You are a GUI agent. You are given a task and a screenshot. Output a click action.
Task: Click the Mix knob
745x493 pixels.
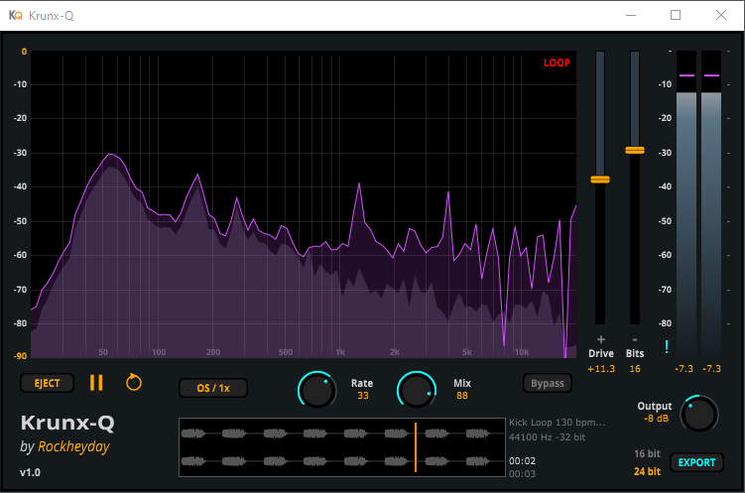click(x=417, y=390)
